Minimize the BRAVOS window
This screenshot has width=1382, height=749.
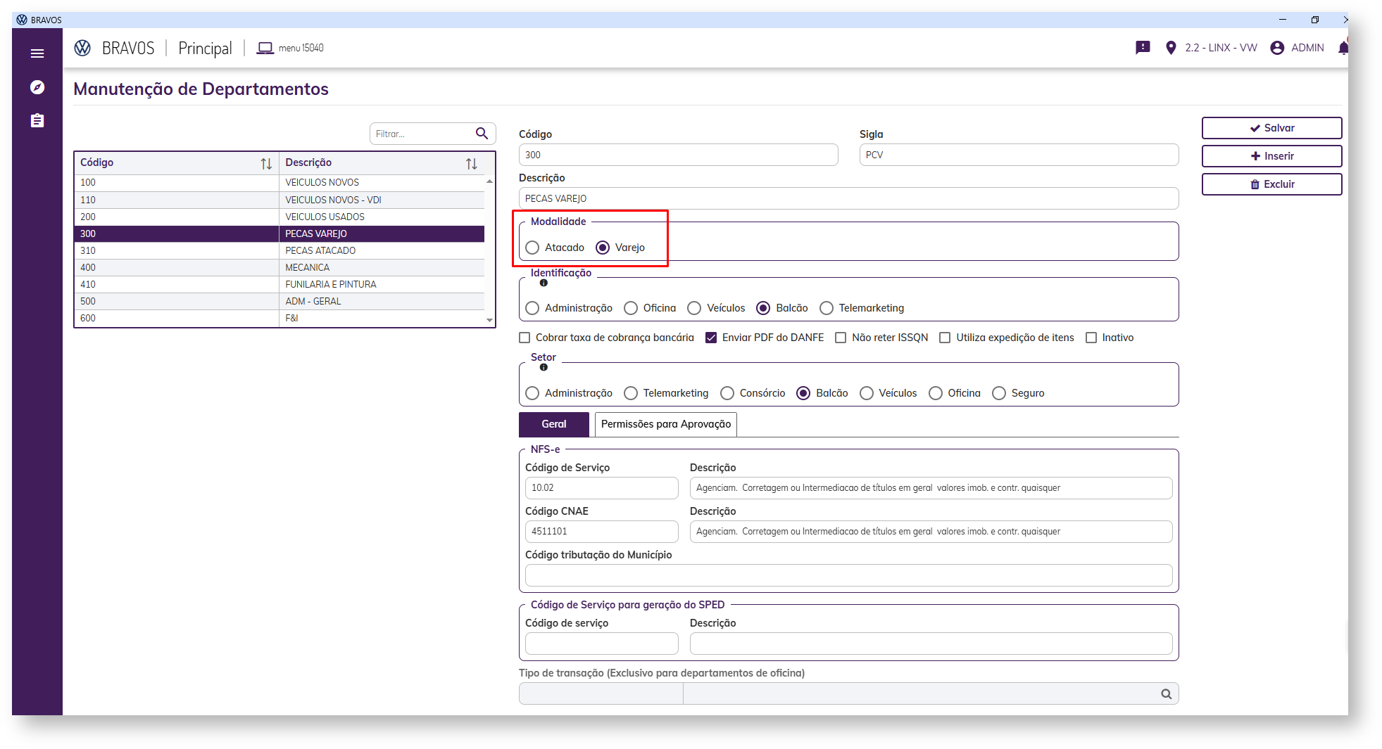[x=1283, y=20]
